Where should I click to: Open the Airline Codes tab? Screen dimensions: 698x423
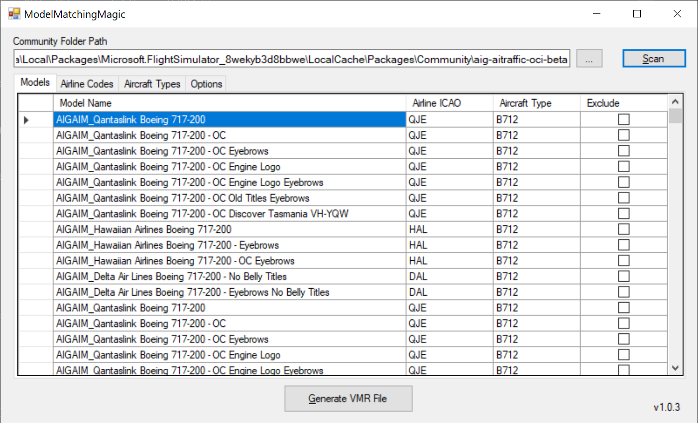87,84
